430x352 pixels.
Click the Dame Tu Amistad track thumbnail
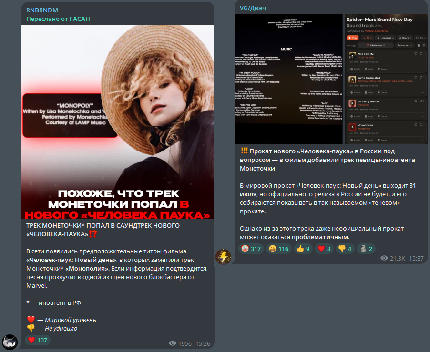click(x=352, y=80)
